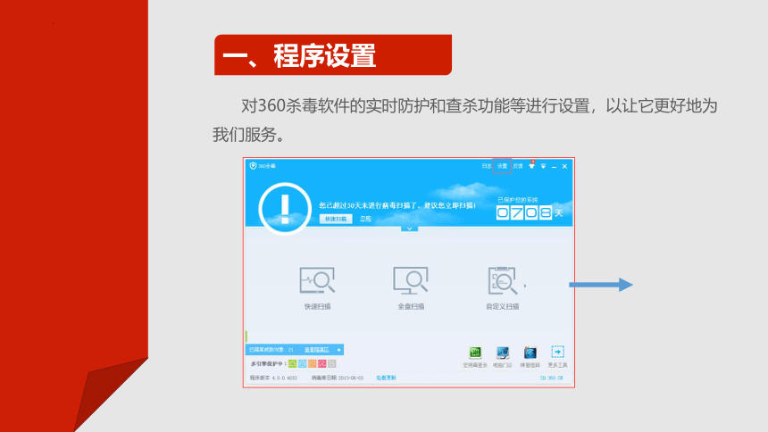Viewport: 768px width, 432px height.
Task: Click the large exclamation warning icon
Action: click(x=285, y=209)
